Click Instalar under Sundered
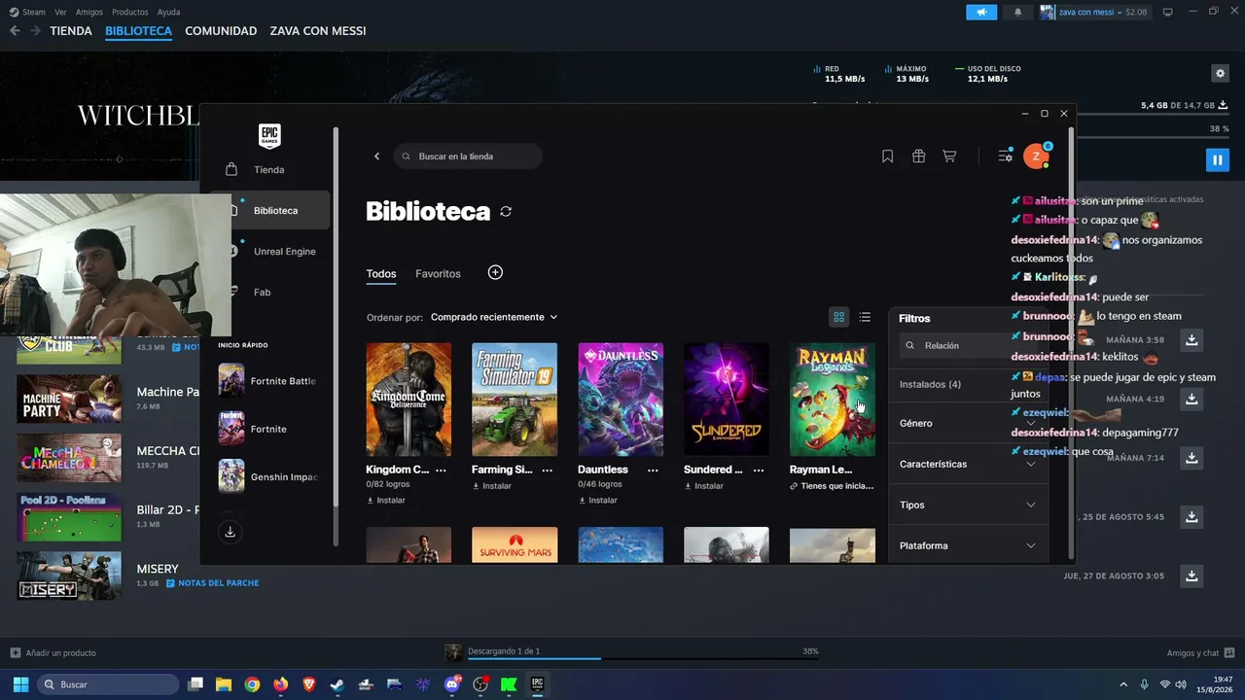 (704, 486)
